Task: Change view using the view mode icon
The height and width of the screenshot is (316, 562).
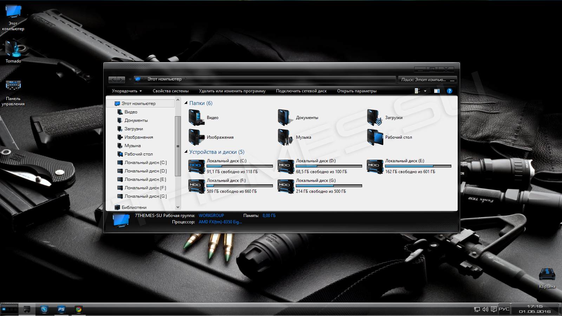Action: [x=417, y=91]
